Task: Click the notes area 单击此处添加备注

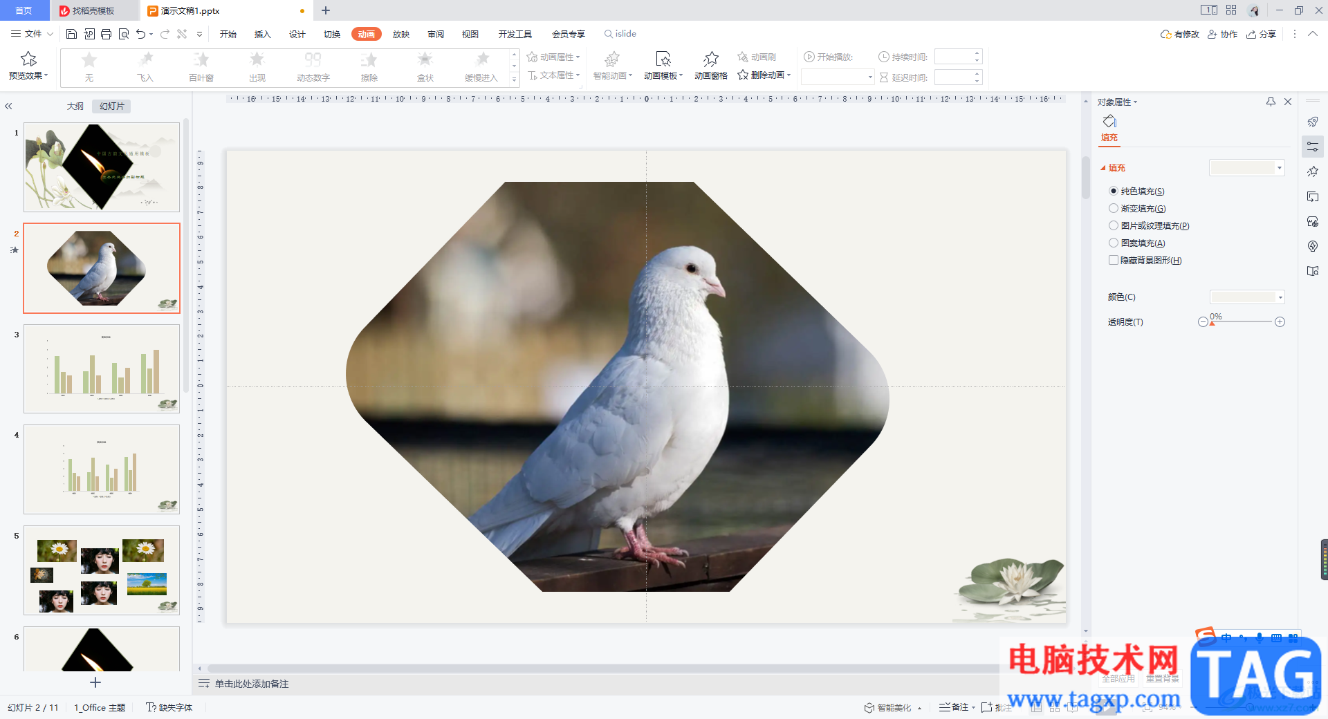Action: point(252,684)
